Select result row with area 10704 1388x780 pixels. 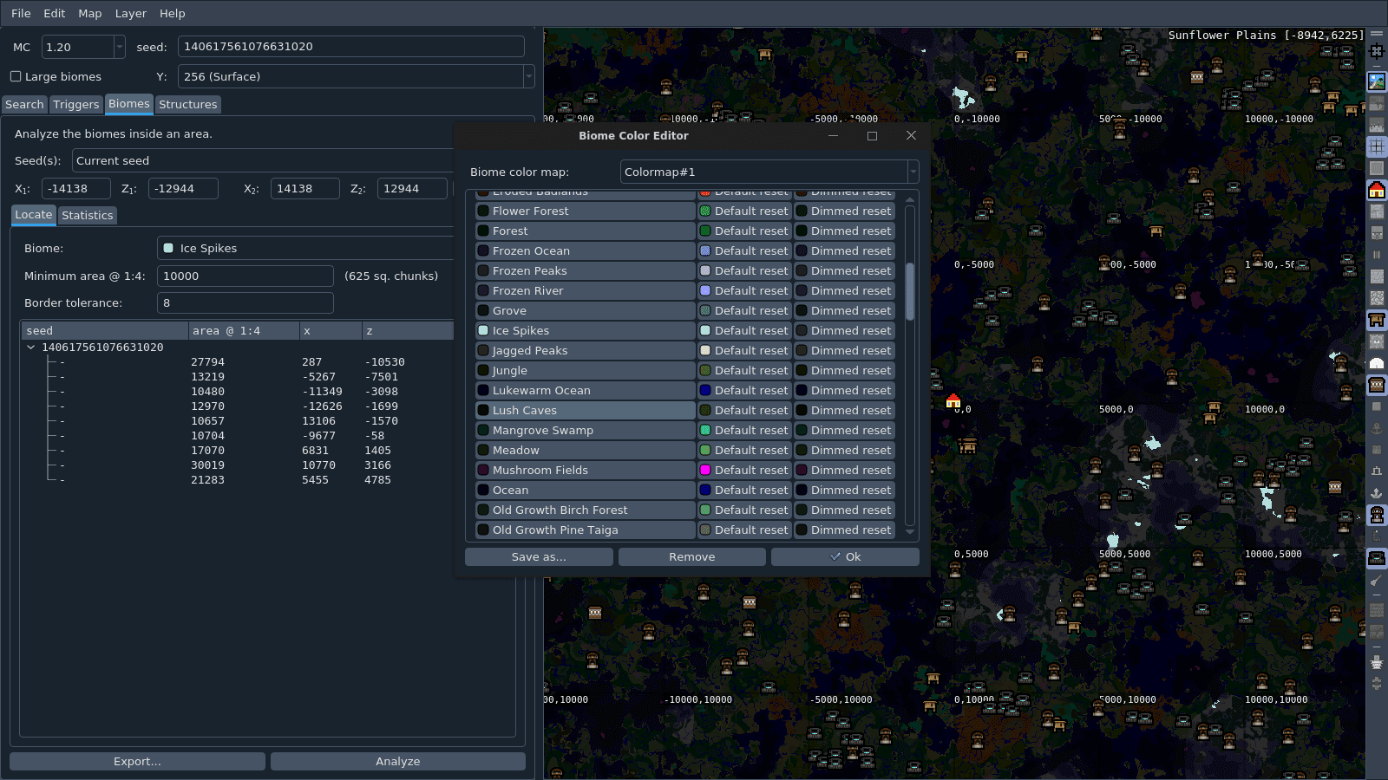pos(237,436)
